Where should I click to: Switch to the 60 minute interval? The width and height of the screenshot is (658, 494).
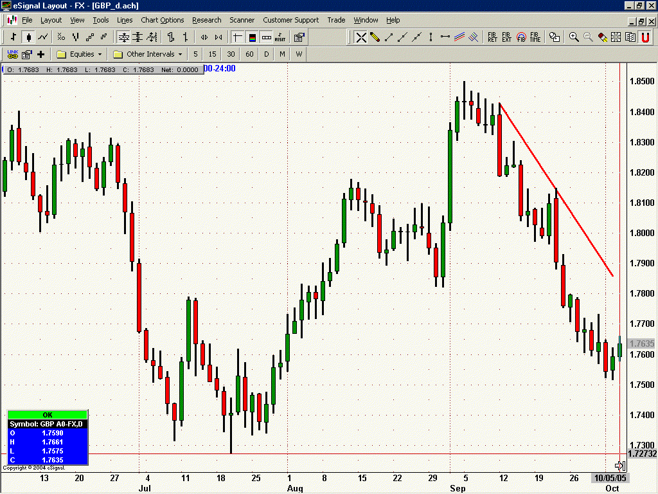coord(250,54)
